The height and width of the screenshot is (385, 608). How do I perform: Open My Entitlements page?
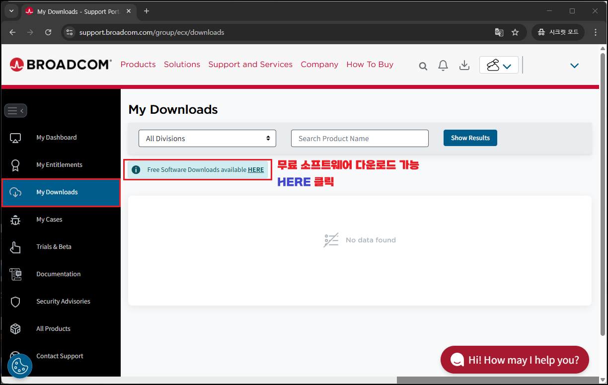(x=59, y=165)
